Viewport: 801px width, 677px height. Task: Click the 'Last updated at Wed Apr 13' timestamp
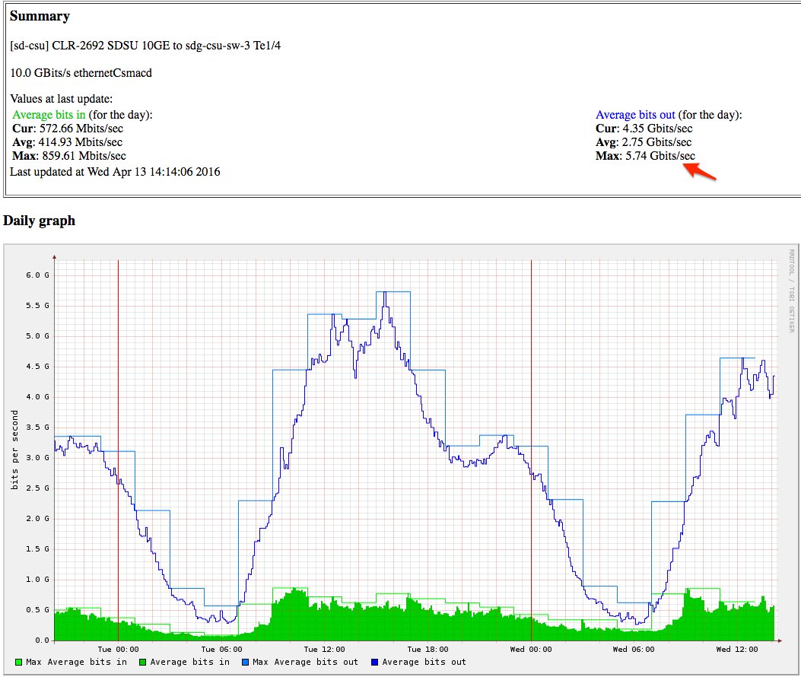pos(115,172)
